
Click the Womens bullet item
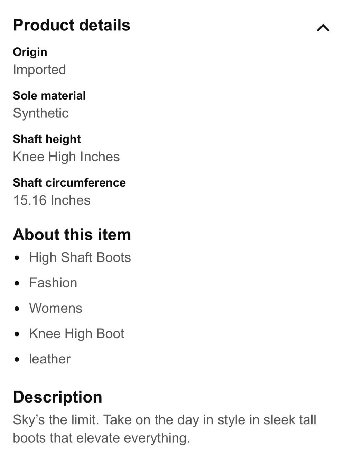click(56, 308)
